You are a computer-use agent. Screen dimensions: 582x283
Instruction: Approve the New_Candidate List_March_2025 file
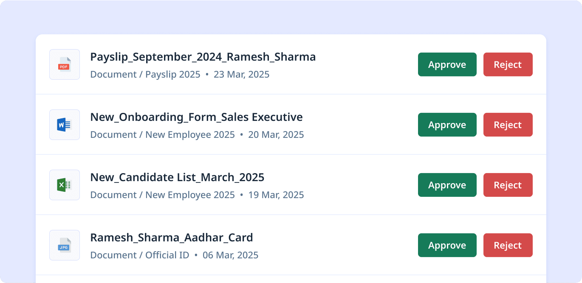[x=447, y=185]
